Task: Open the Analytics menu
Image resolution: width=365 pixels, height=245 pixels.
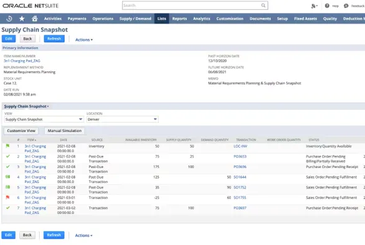Action: coord(202,19)
